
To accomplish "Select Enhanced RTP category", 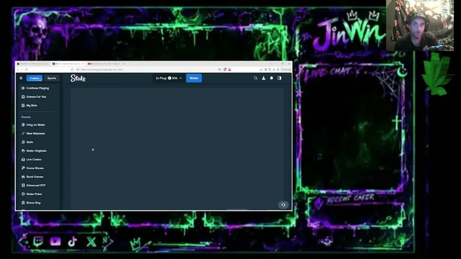I will click(x=34, y=185).
